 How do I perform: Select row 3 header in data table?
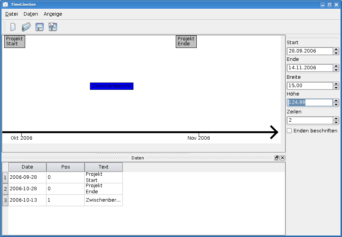click(5, 200)
